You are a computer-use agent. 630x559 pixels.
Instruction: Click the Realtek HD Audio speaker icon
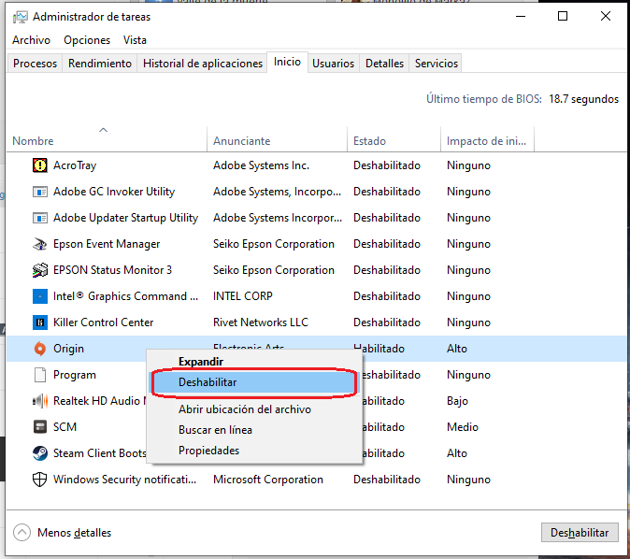pyautogui.click(x=40, y=401)
